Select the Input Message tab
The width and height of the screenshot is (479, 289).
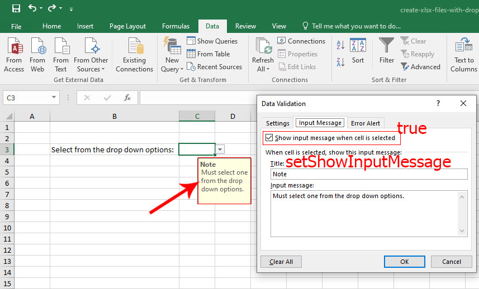[x=320, y=123]
